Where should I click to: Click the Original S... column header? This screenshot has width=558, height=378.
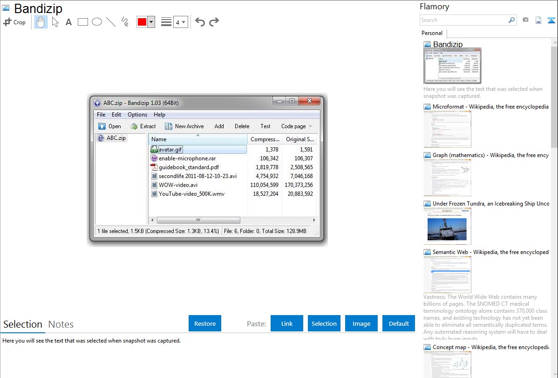299,139
